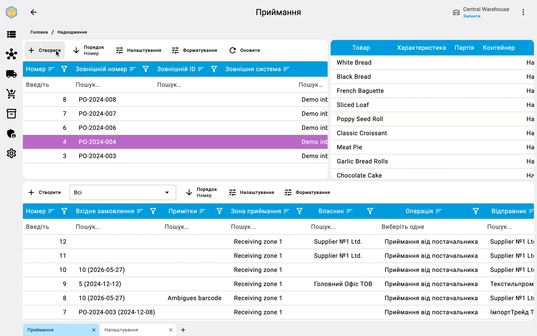Toggle filter on Операція column
This screenshot has height=336, width=537.
pos(475,211)
